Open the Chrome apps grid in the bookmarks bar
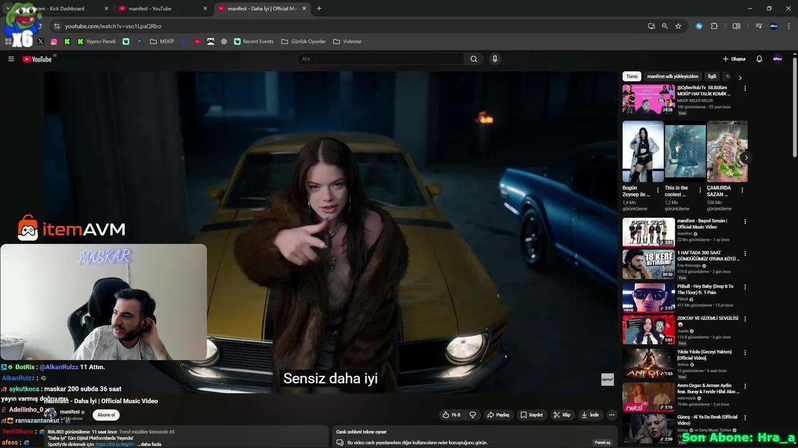This screenshot has width=798, height=448. [8, 42]
